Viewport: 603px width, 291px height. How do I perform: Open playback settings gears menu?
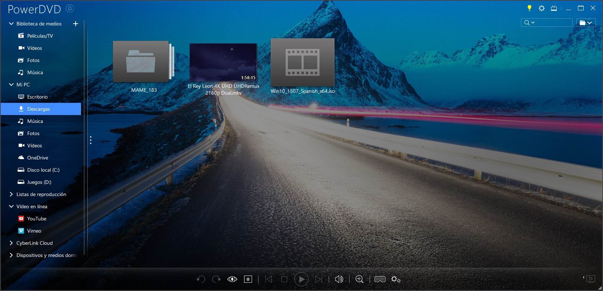(x=396, y=279)
